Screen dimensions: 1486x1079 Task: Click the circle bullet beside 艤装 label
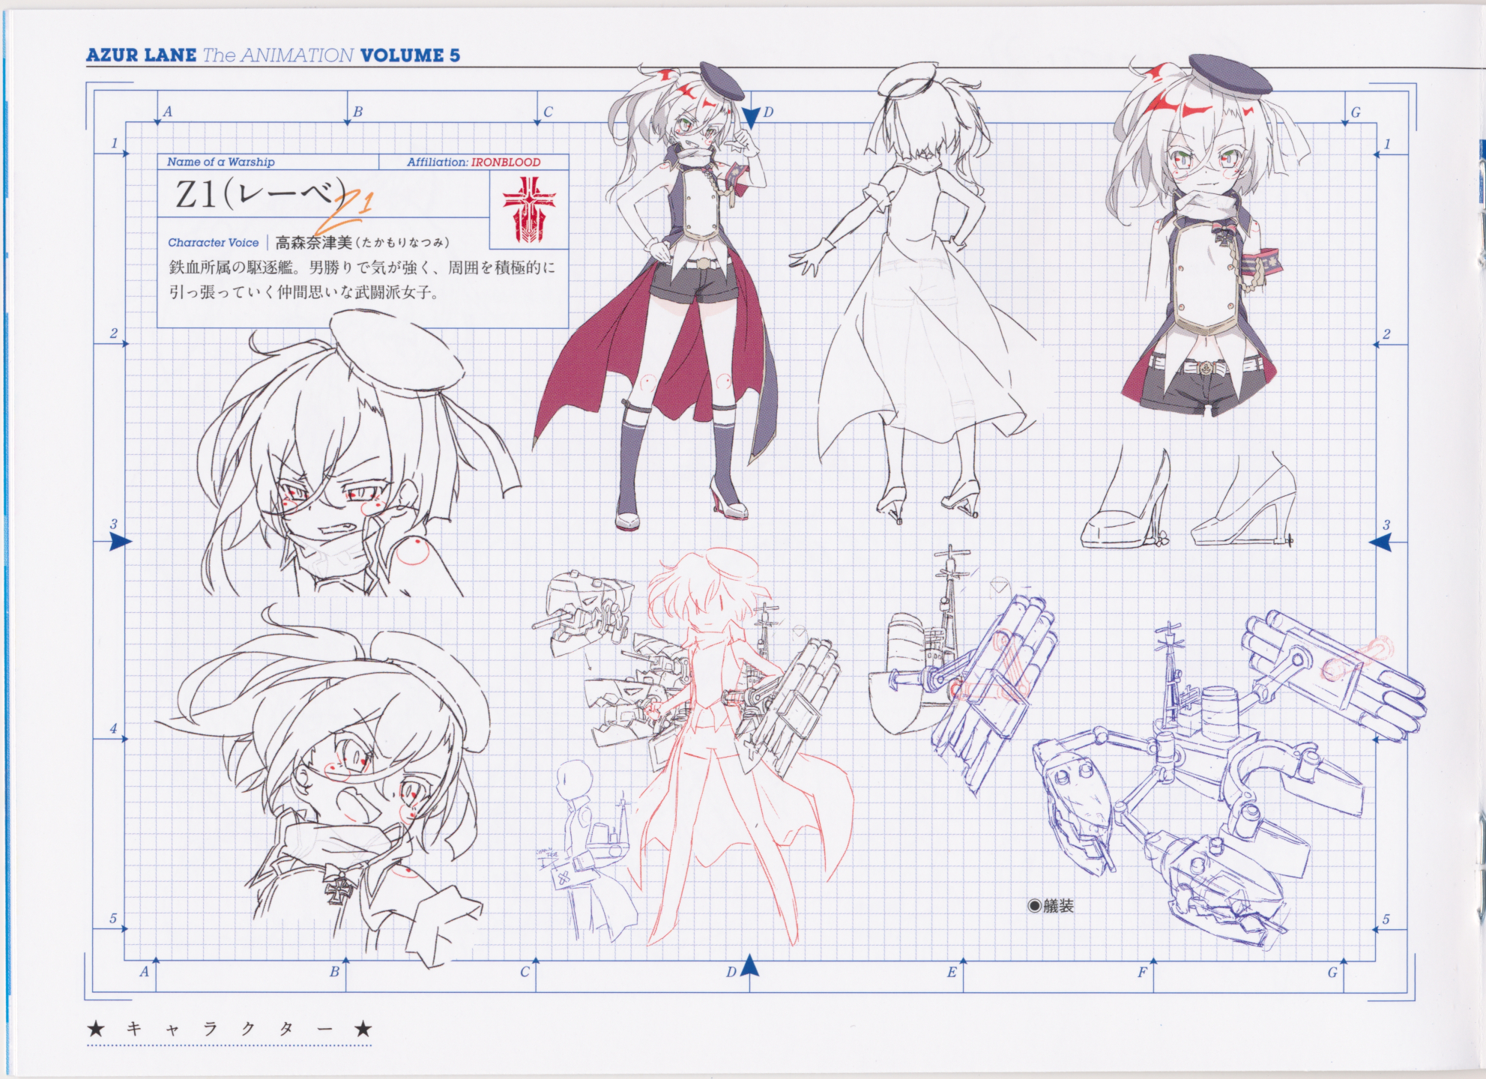pyautogui.click(x=1035, y=906)
